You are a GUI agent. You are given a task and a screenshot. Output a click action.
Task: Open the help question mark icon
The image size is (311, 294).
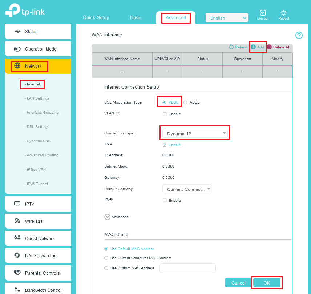(x=299, y=35)
